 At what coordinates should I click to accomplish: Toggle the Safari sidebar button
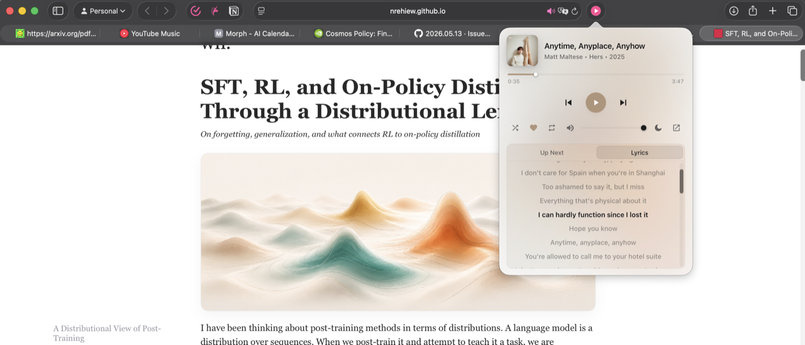(58, 11)
